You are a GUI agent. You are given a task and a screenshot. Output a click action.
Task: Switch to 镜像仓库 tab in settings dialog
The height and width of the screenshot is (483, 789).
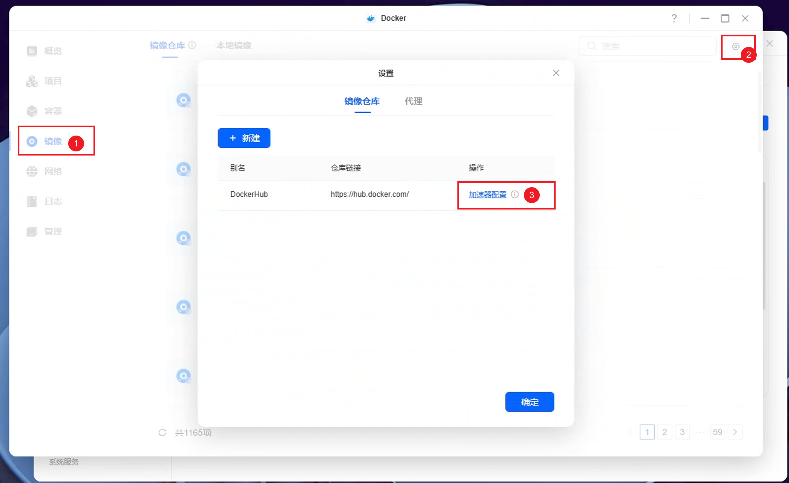pyautogui.click(x=362, y=101)
